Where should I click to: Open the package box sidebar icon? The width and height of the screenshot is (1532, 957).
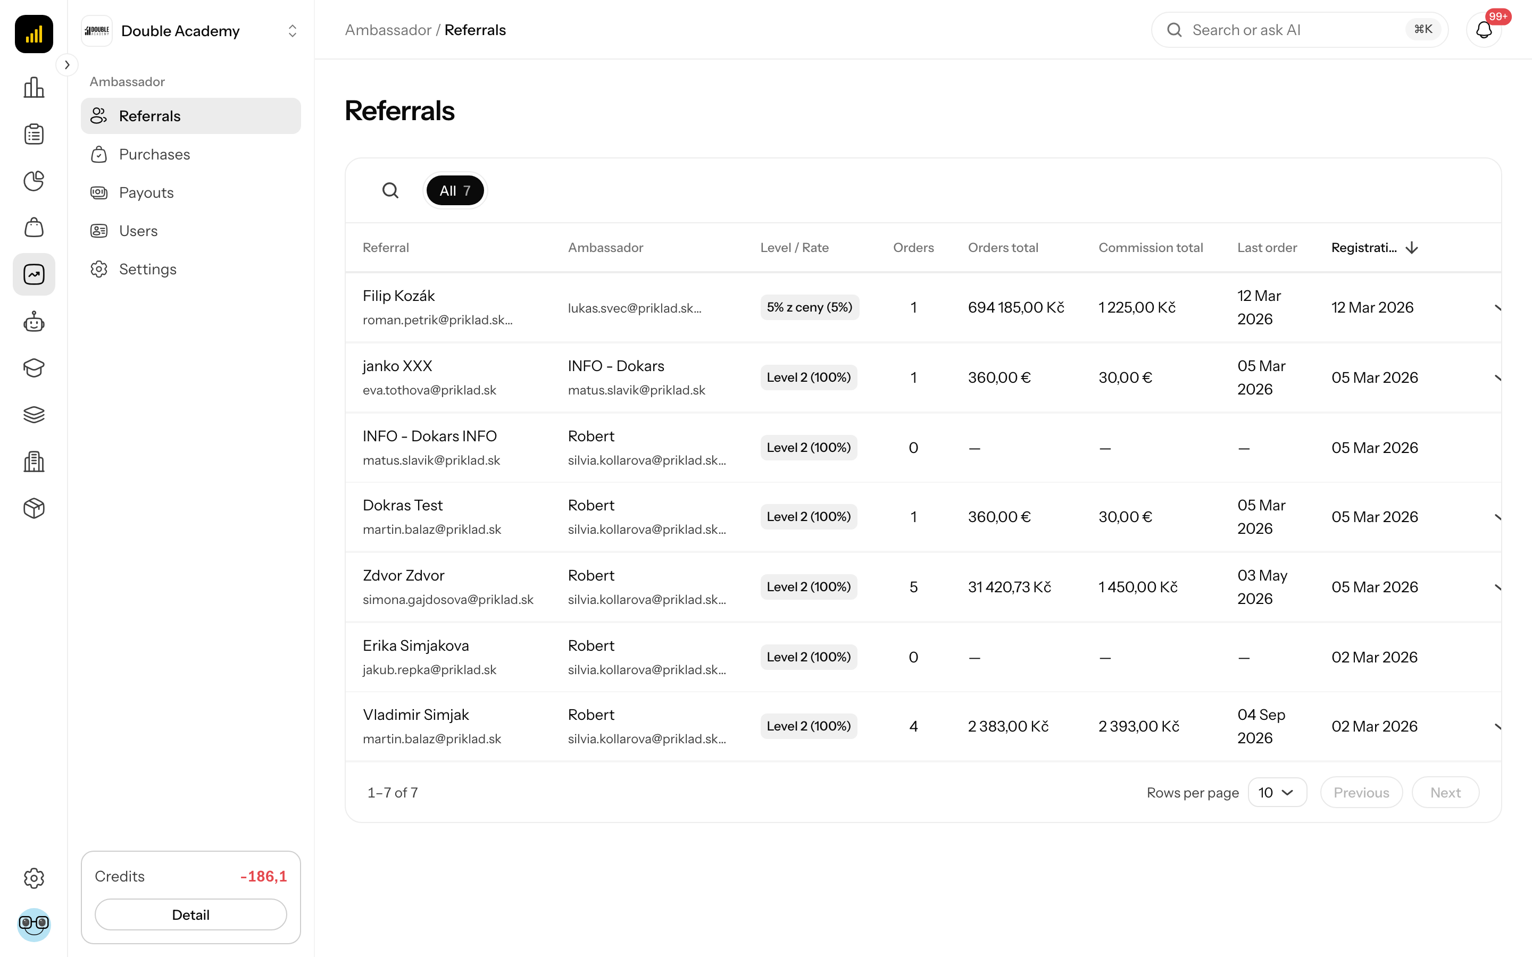pyautogui.click(x=34, y=508)
